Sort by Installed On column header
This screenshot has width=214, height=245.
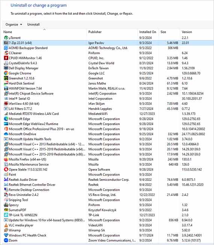point(148,32)
